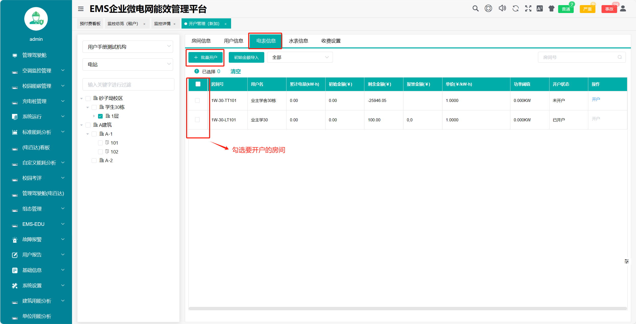Screen dimensions: 636x324
Task: Click the 批量开户 button
Action: pos(206,57)
